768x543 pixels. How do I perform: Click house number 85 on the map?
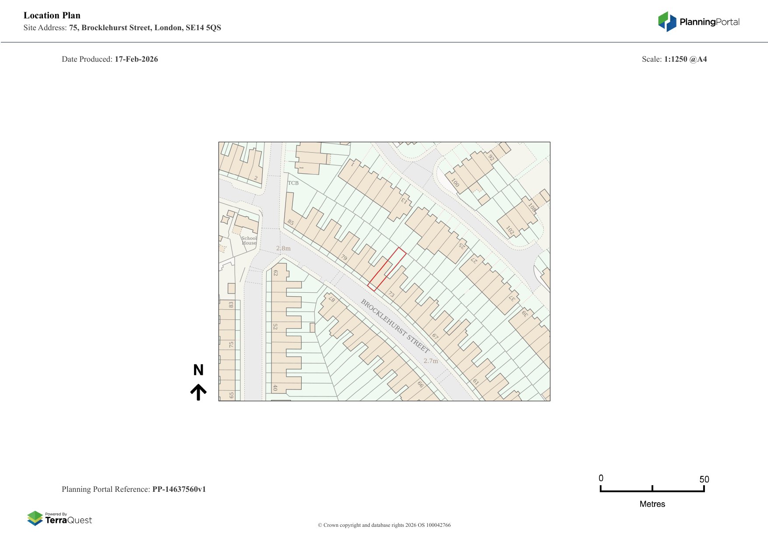(x=290, y=222)
